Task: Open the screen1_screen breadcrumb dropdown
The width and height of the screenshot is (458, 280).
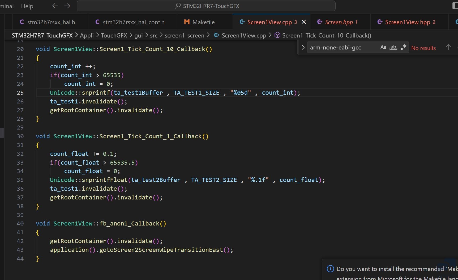Action: [x=184, y=35]
